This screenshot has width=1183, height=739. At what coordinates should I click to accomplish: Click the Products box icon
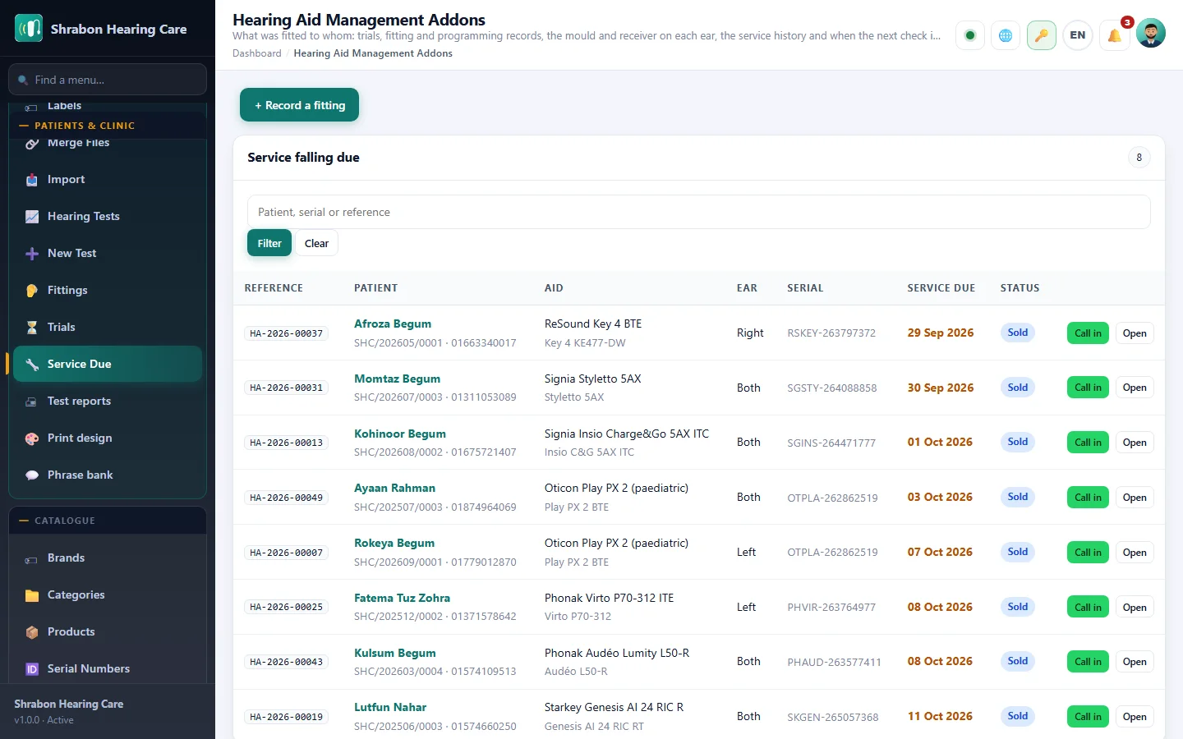(32, 632)
